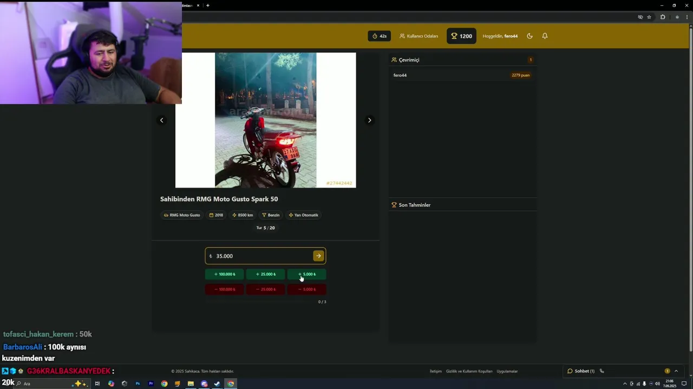Show the next listing photo
The image size is (693, 389).
(x=369, y=120)
